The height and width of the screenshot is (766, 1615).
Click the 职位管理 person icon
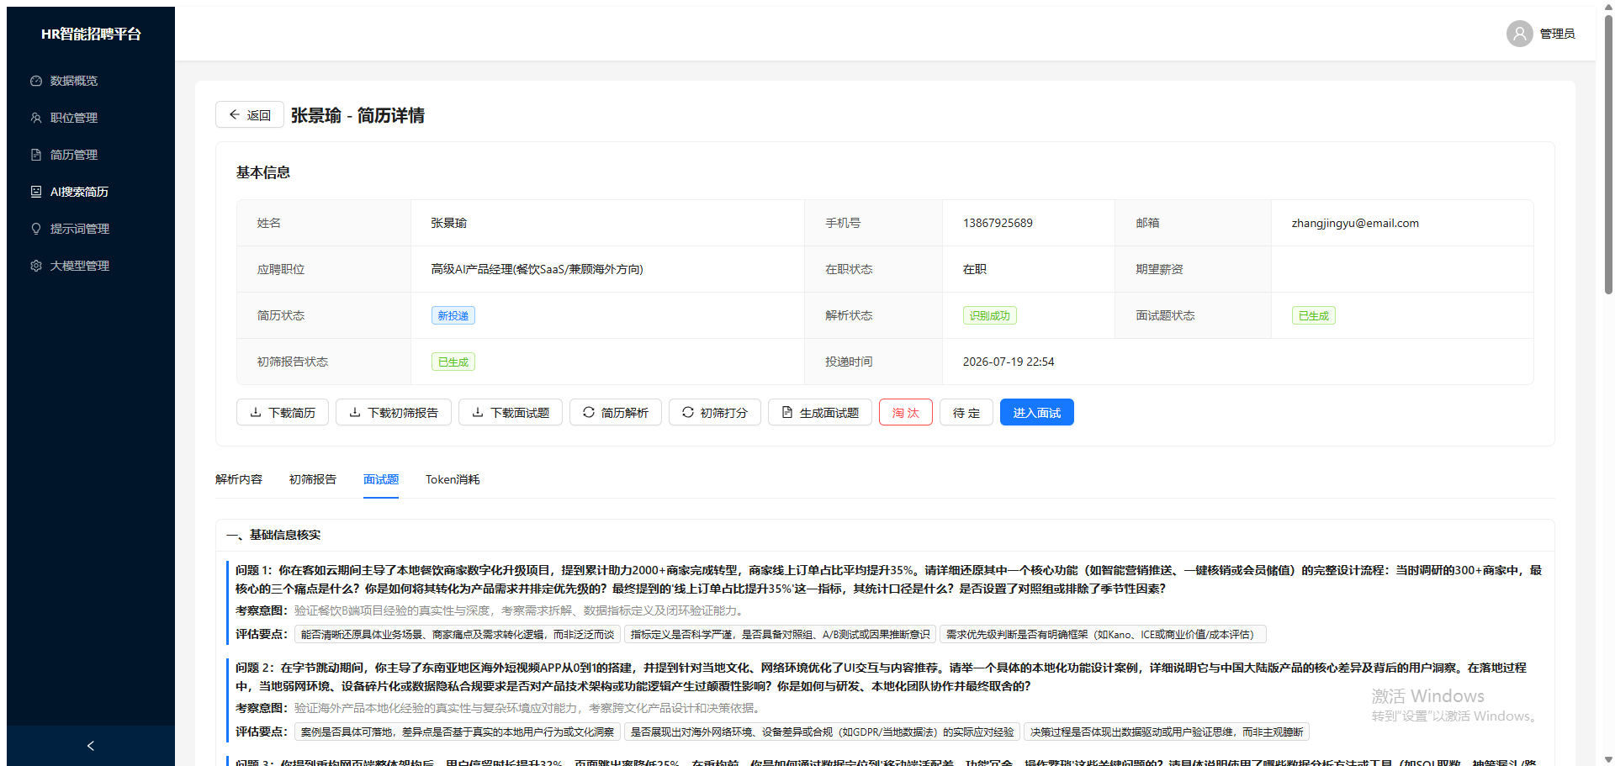click(x=36, y=118)
